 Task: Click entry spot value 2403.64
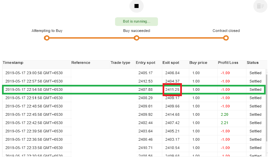click(145, 131)
